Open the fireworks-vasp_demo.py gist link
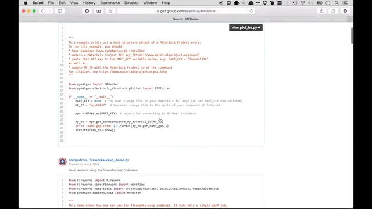The image size is (372, 209). (109, 160)
